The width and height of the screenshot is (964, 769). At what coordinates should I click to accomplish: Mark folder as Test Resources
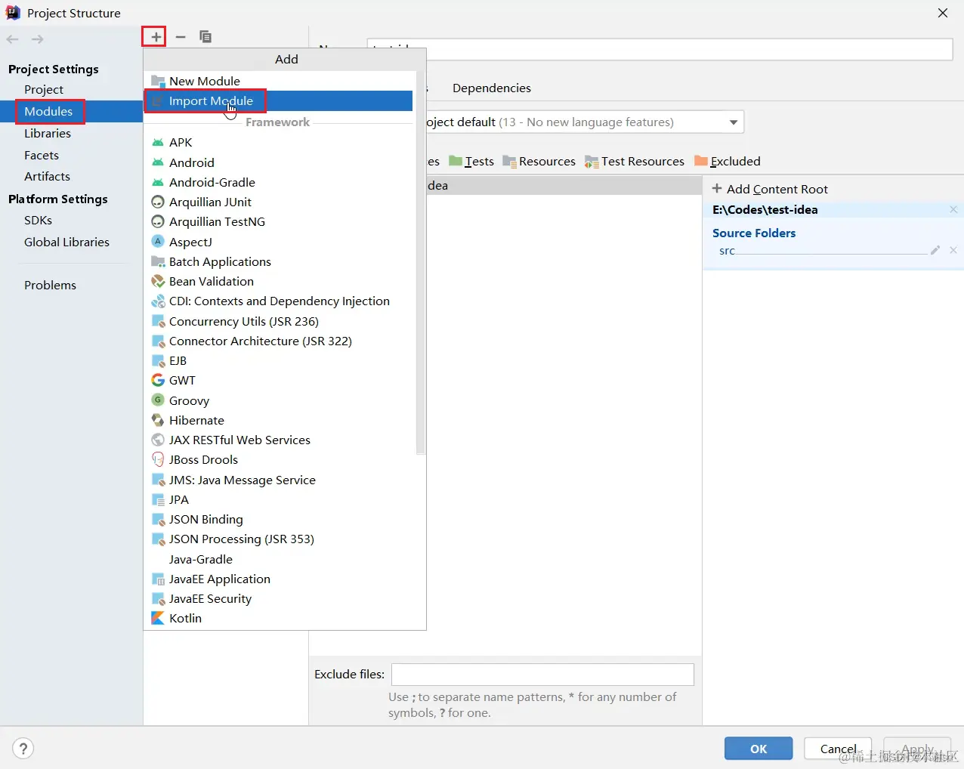635,161
